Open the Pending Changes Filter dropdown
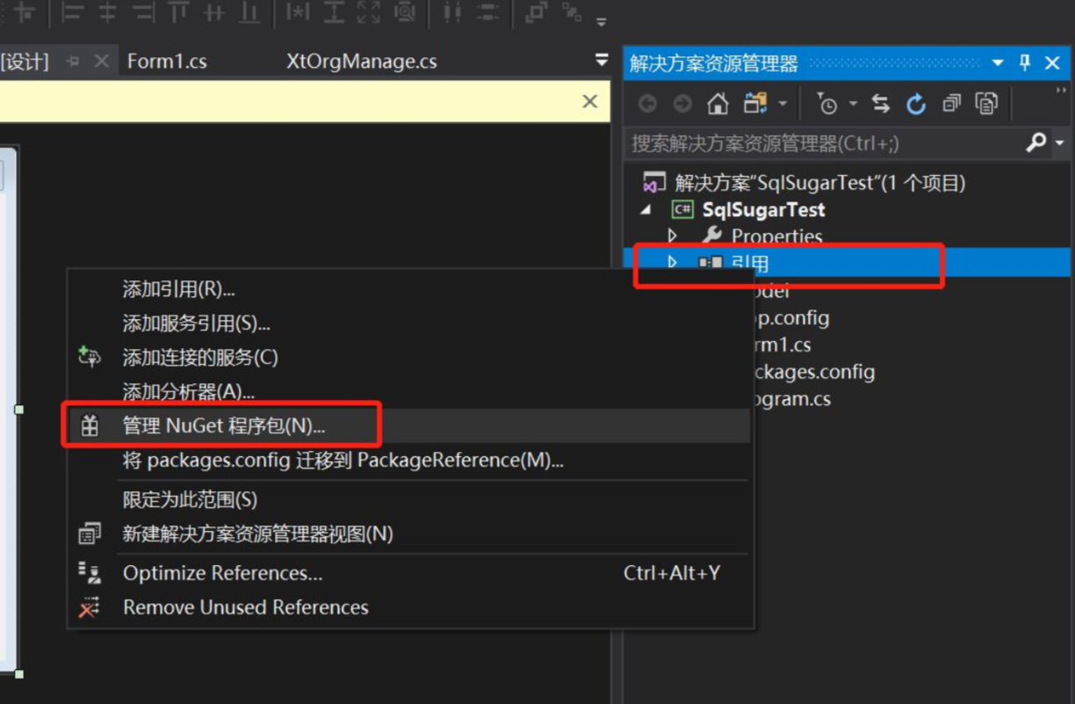Image resolution: width=1075 pixels, height=704 pixels. 853,104
